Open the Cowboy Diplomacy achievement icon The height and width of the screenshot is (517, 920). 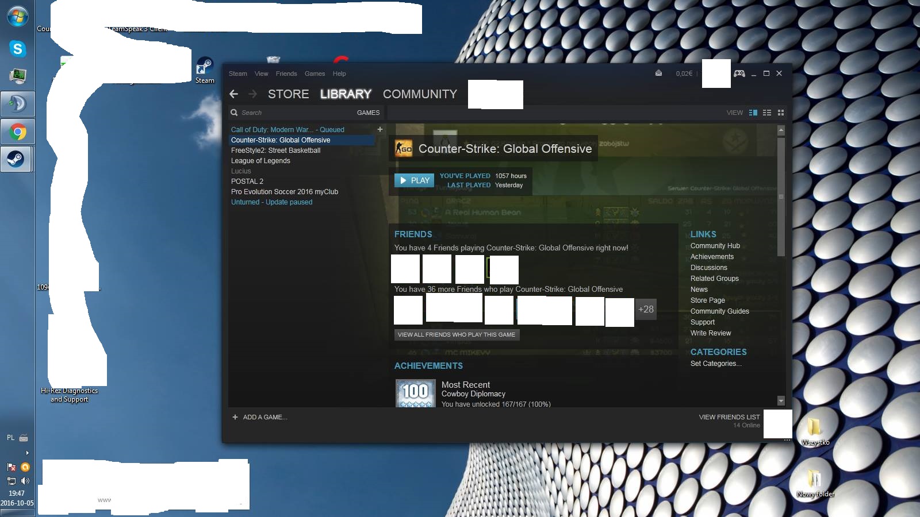coord(415,393)
